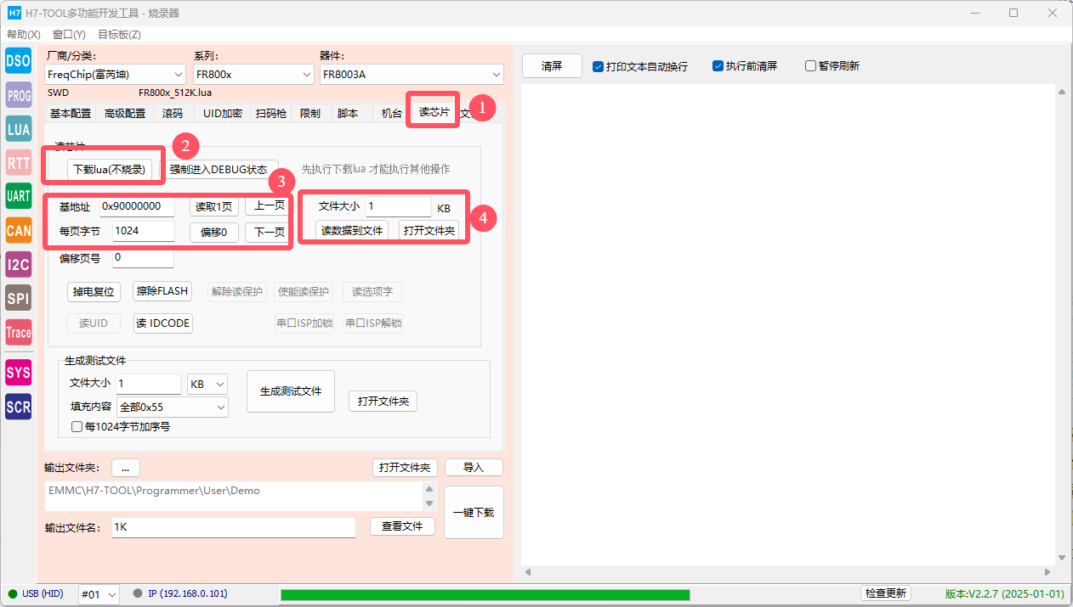Click the 偏移0 button

pos(213,233)
